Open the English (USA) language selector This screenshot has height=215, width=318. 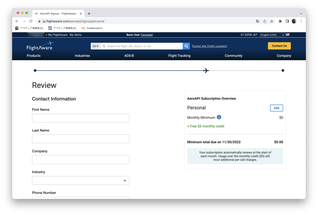pyautogui.click(x=272, y=35)
